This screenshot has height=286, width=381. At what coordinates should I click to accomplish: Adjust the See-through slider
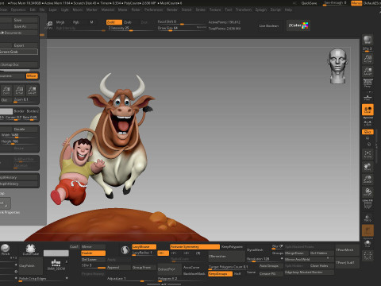pyautogui.click(x=335, y=3)
